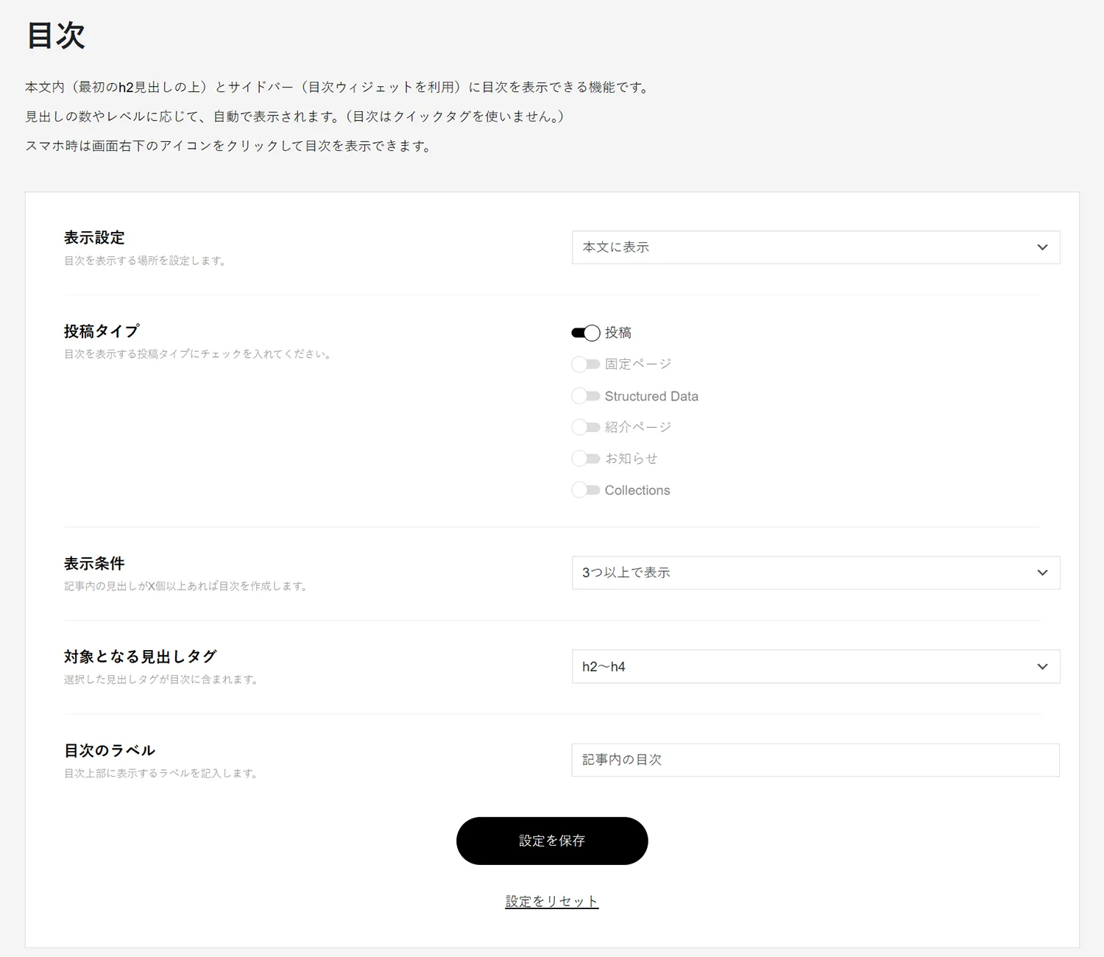Open the 対象となる見出しタグ dropdown
The width and height of the screenshot is (1104, 957).
click(x=815, y=666)
